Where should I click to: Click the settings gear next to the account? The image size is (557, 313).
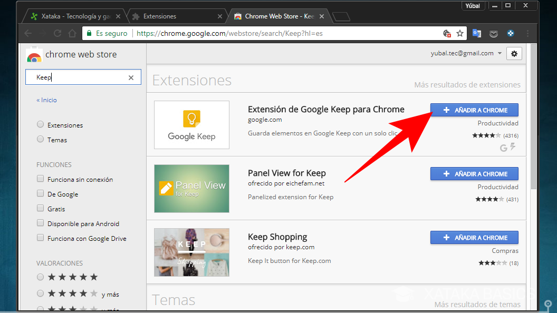click(514, 53)
